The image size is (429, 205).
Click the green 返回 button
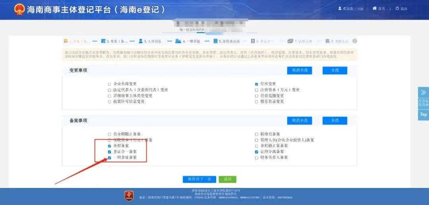[228, 179]
